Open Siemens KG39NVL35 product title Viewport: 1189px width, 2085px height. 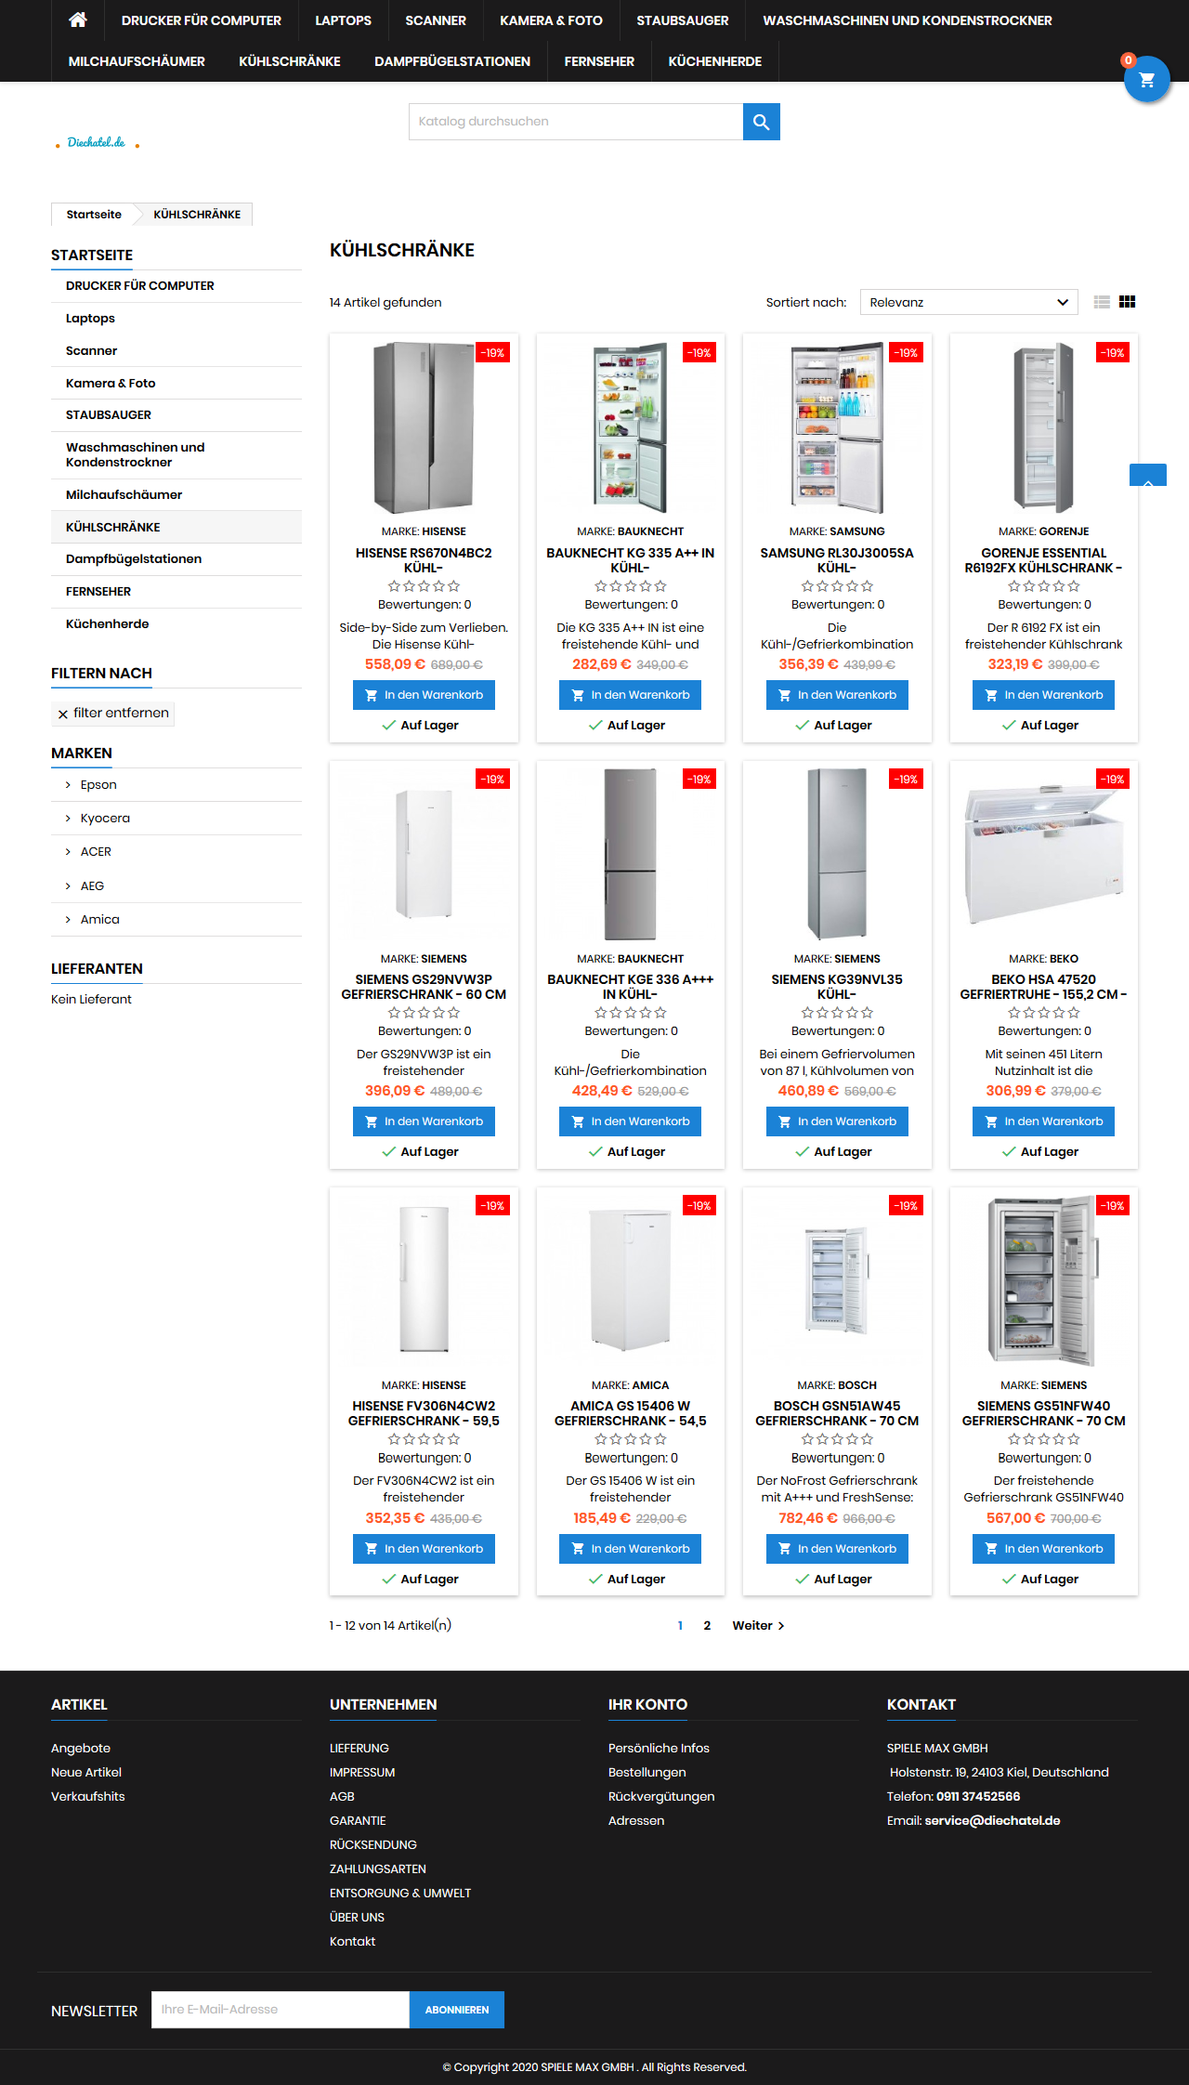[837, 987]
